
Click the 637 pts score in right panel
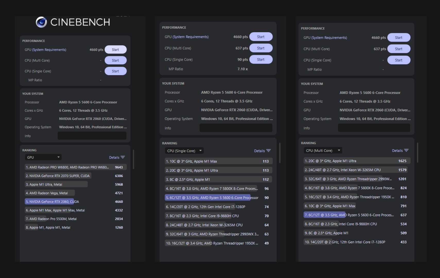point(380,49)
